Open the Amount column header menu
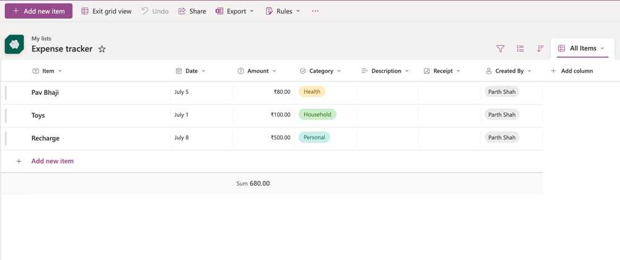Screen dimensions: 620x260 pyautogui.click(x=257, y=71)
